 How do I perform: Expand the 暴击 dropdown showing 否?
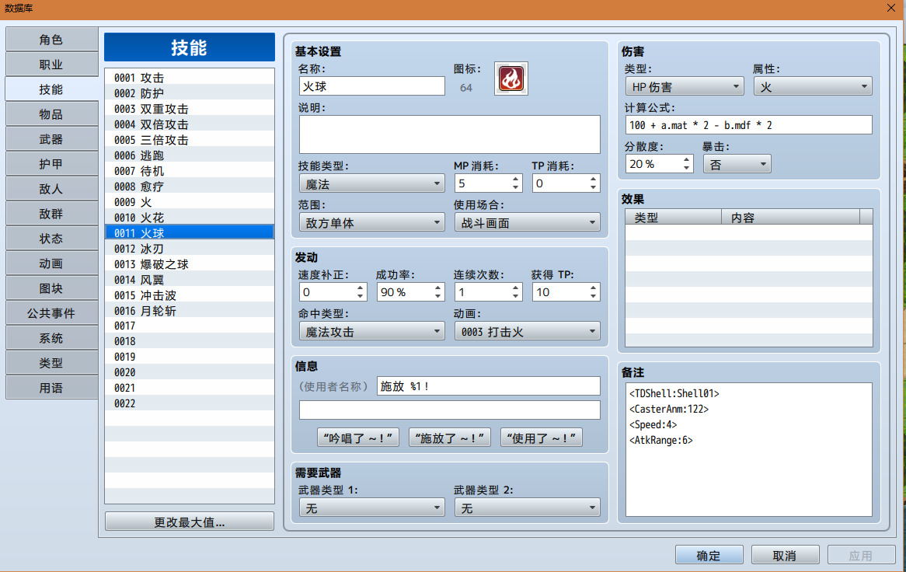pyautogui.click(x=737, y=164)
